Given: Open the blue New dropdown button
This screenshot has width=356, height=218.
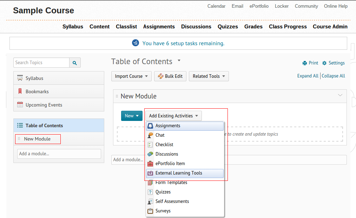Looking at the screenshot, I should 132,116.
